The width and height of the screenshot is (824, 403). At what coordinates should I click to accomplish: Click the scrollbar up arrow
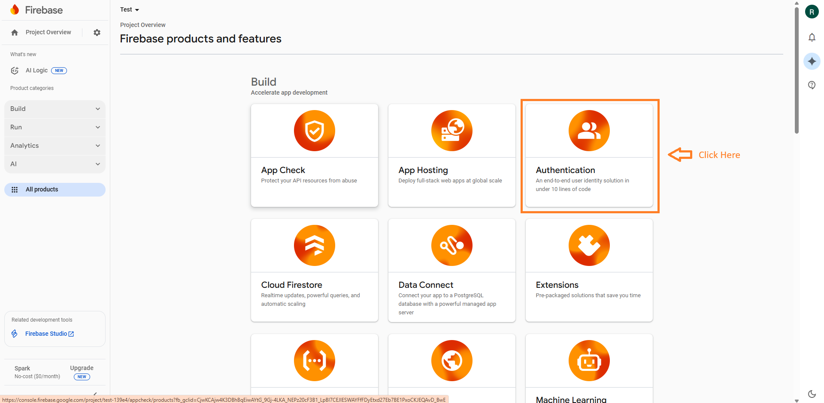pyautogui.click(x=797, y=3)
